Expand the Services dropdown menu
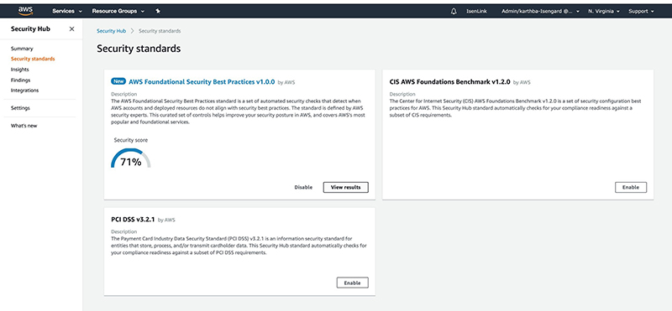Image resolution: width=672 pixels, height=311 pixels. coord(67,11)
